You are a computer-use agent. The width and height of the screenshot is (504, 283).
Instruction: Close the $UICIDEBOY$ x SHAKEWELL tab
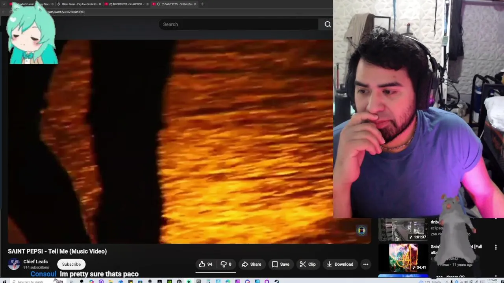pyautogui.click(x=148, y=4)
